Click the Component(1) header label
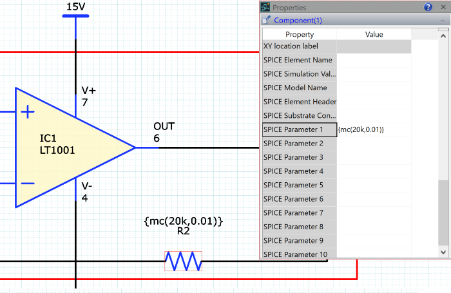451x293 pixels. pyautogui.click(x=298, y=21)
